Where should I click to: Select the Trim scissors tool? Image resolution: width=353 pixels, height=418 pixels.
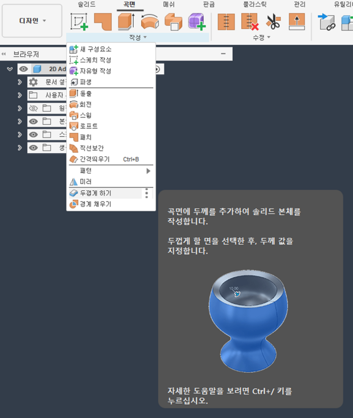(x=273, y=21)
